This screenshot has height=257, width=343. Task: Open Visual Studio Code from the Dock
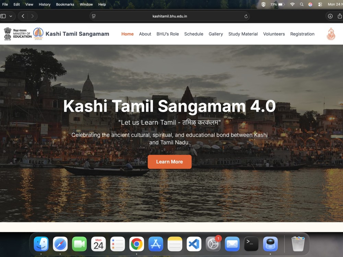[194, 244]
